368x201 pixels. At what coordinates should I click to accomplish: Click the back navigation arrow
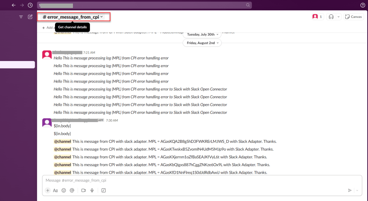(14, 5)
